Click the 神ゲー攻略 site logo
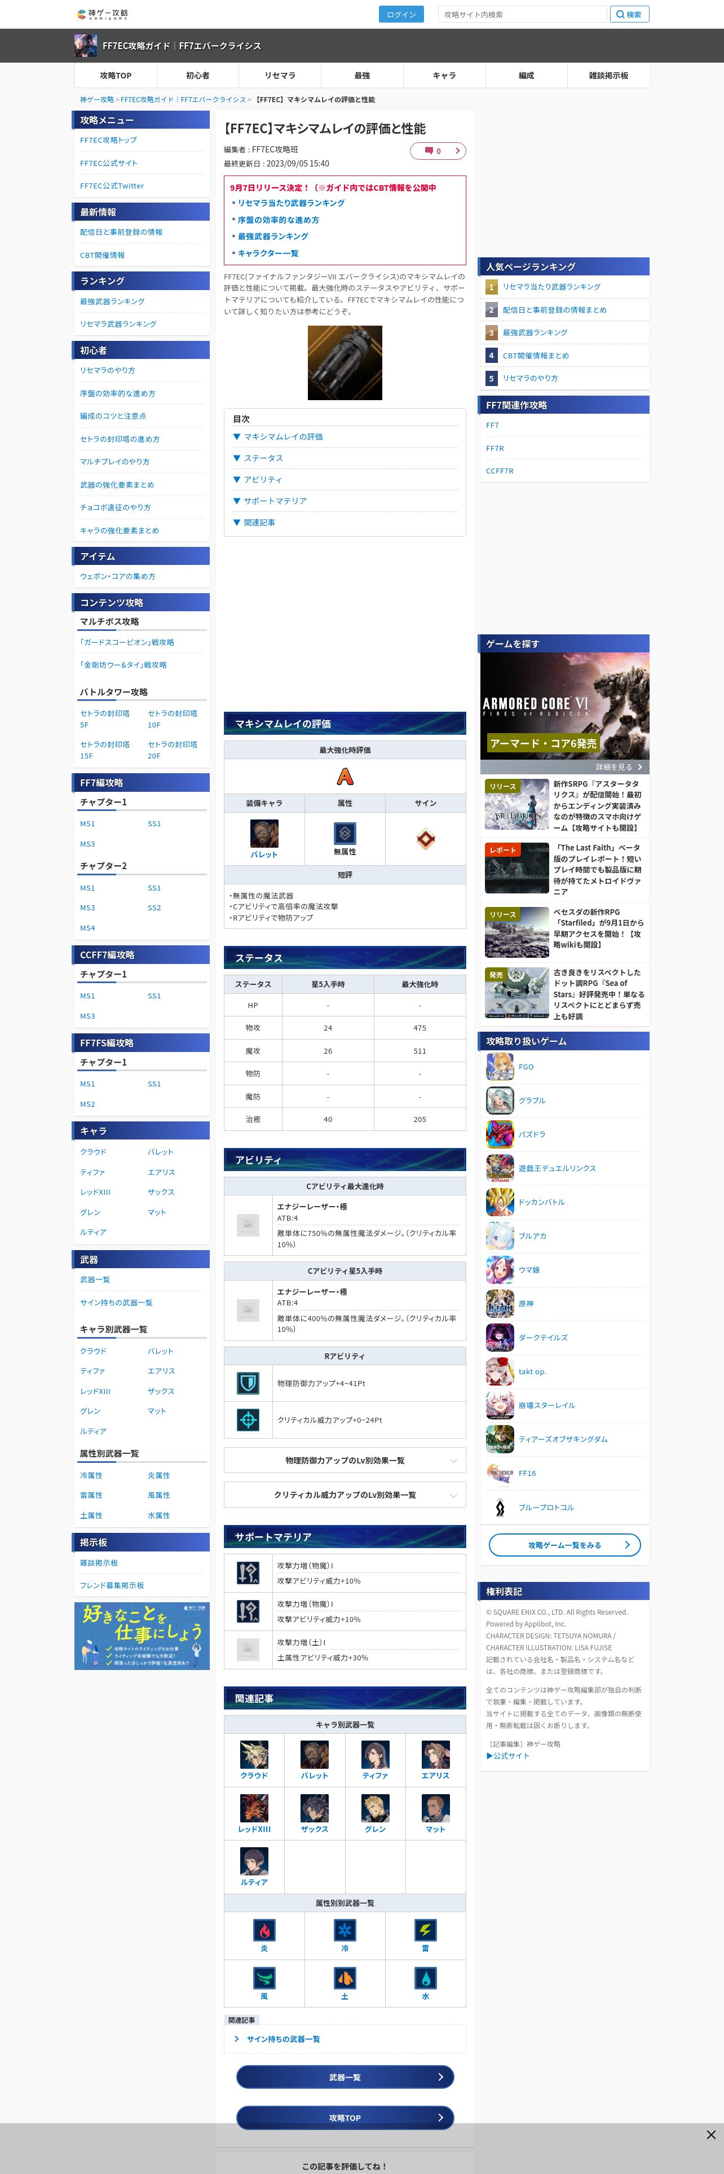The width and height of the screenshot is (724, 2174). [x=102, y=14]
